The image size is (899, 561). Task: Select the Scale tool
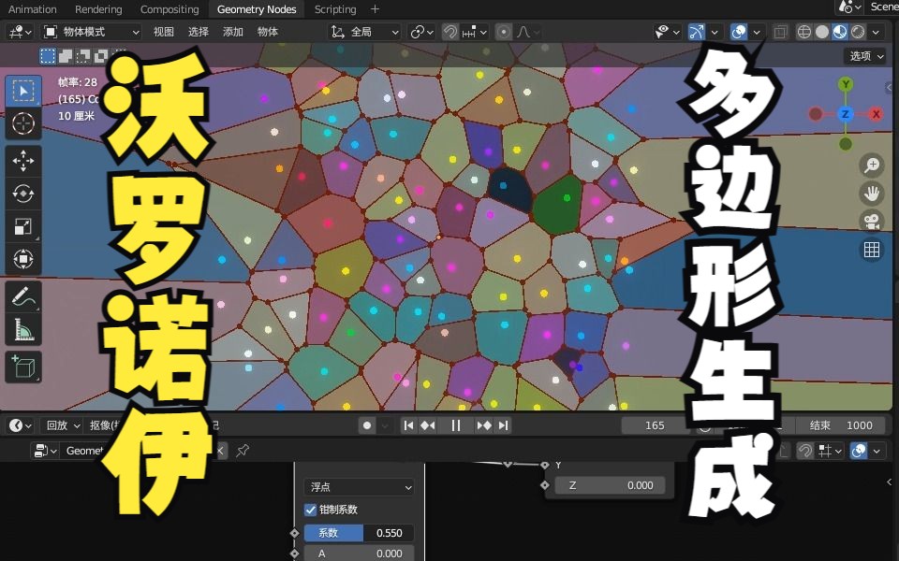[x=22, y=226]
